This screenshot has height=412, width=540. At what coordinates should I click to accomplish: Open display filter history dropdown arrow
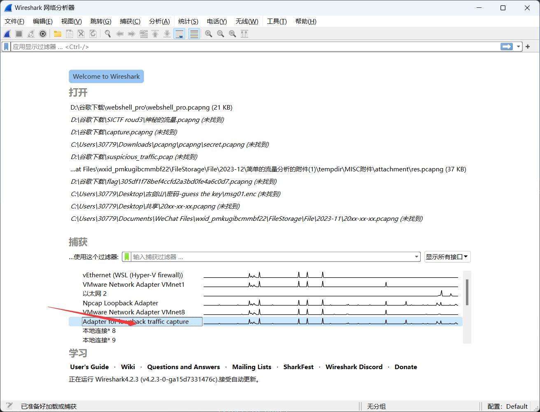tap(518, 47)
